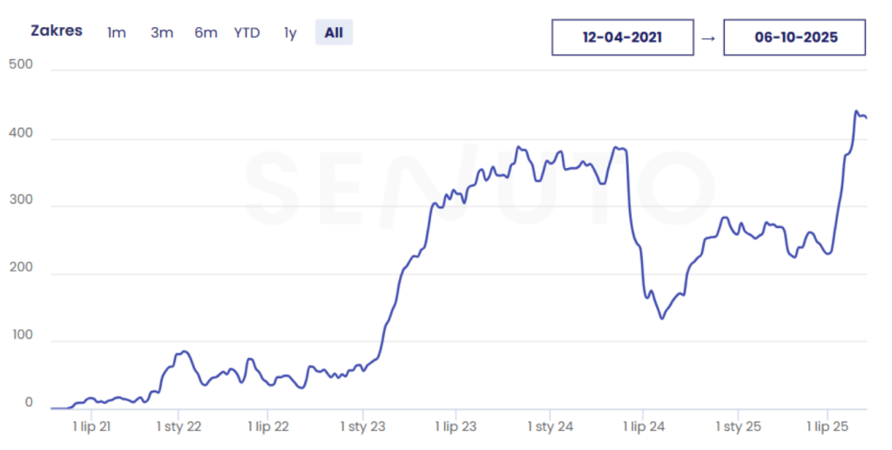Click the chart line's highest peak above 400

pyautogui.click(x=856, y=112)
